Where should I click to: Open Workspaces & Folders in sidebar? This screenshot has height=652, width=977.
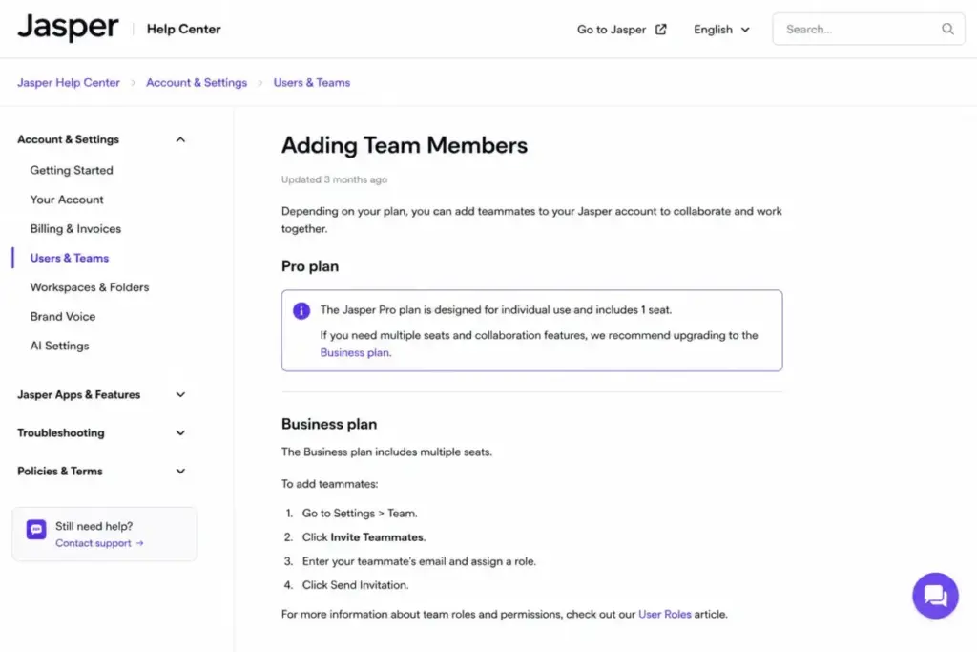coord(90,287)
